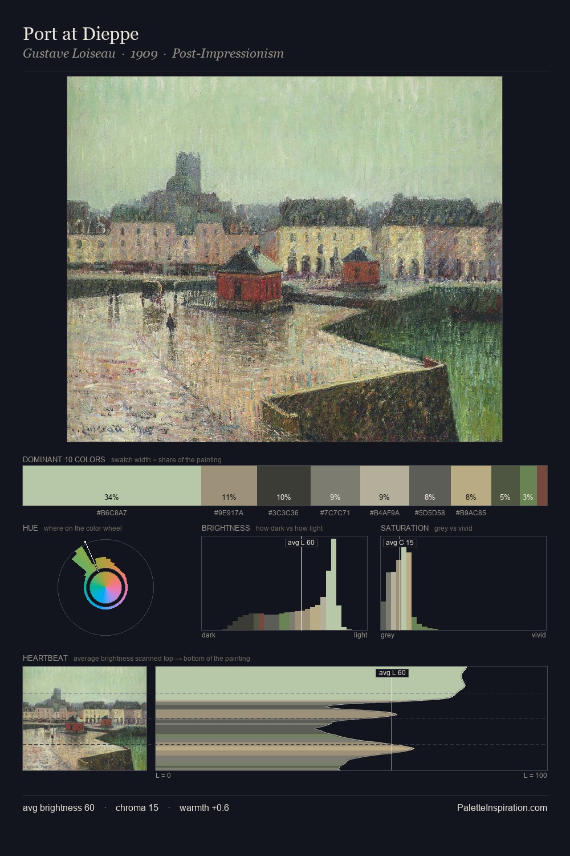The image size is (570, 856).
Task: Select the dark olive 5% swatch
Action: click(x=506, y=486)
